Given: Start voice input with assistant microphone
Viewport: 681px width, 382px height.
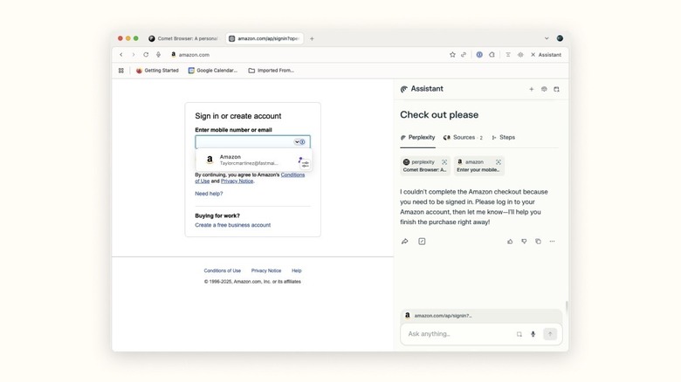Looking at the screenshot, I should pos(533,334).
